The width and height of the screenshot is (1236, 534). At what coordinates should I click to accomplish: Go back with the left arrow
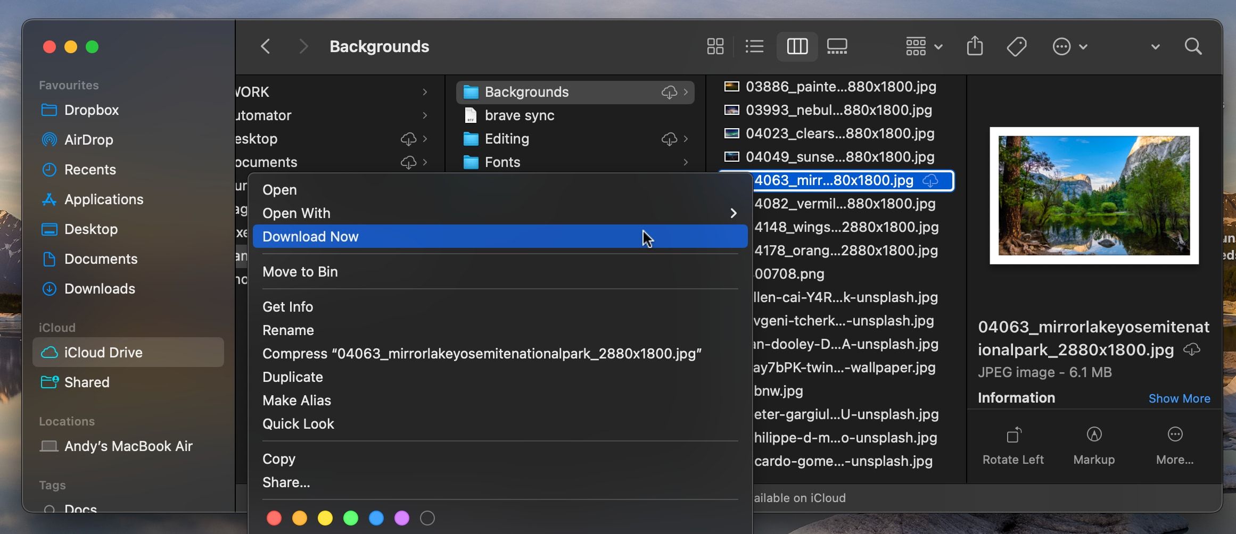(266, 46)
